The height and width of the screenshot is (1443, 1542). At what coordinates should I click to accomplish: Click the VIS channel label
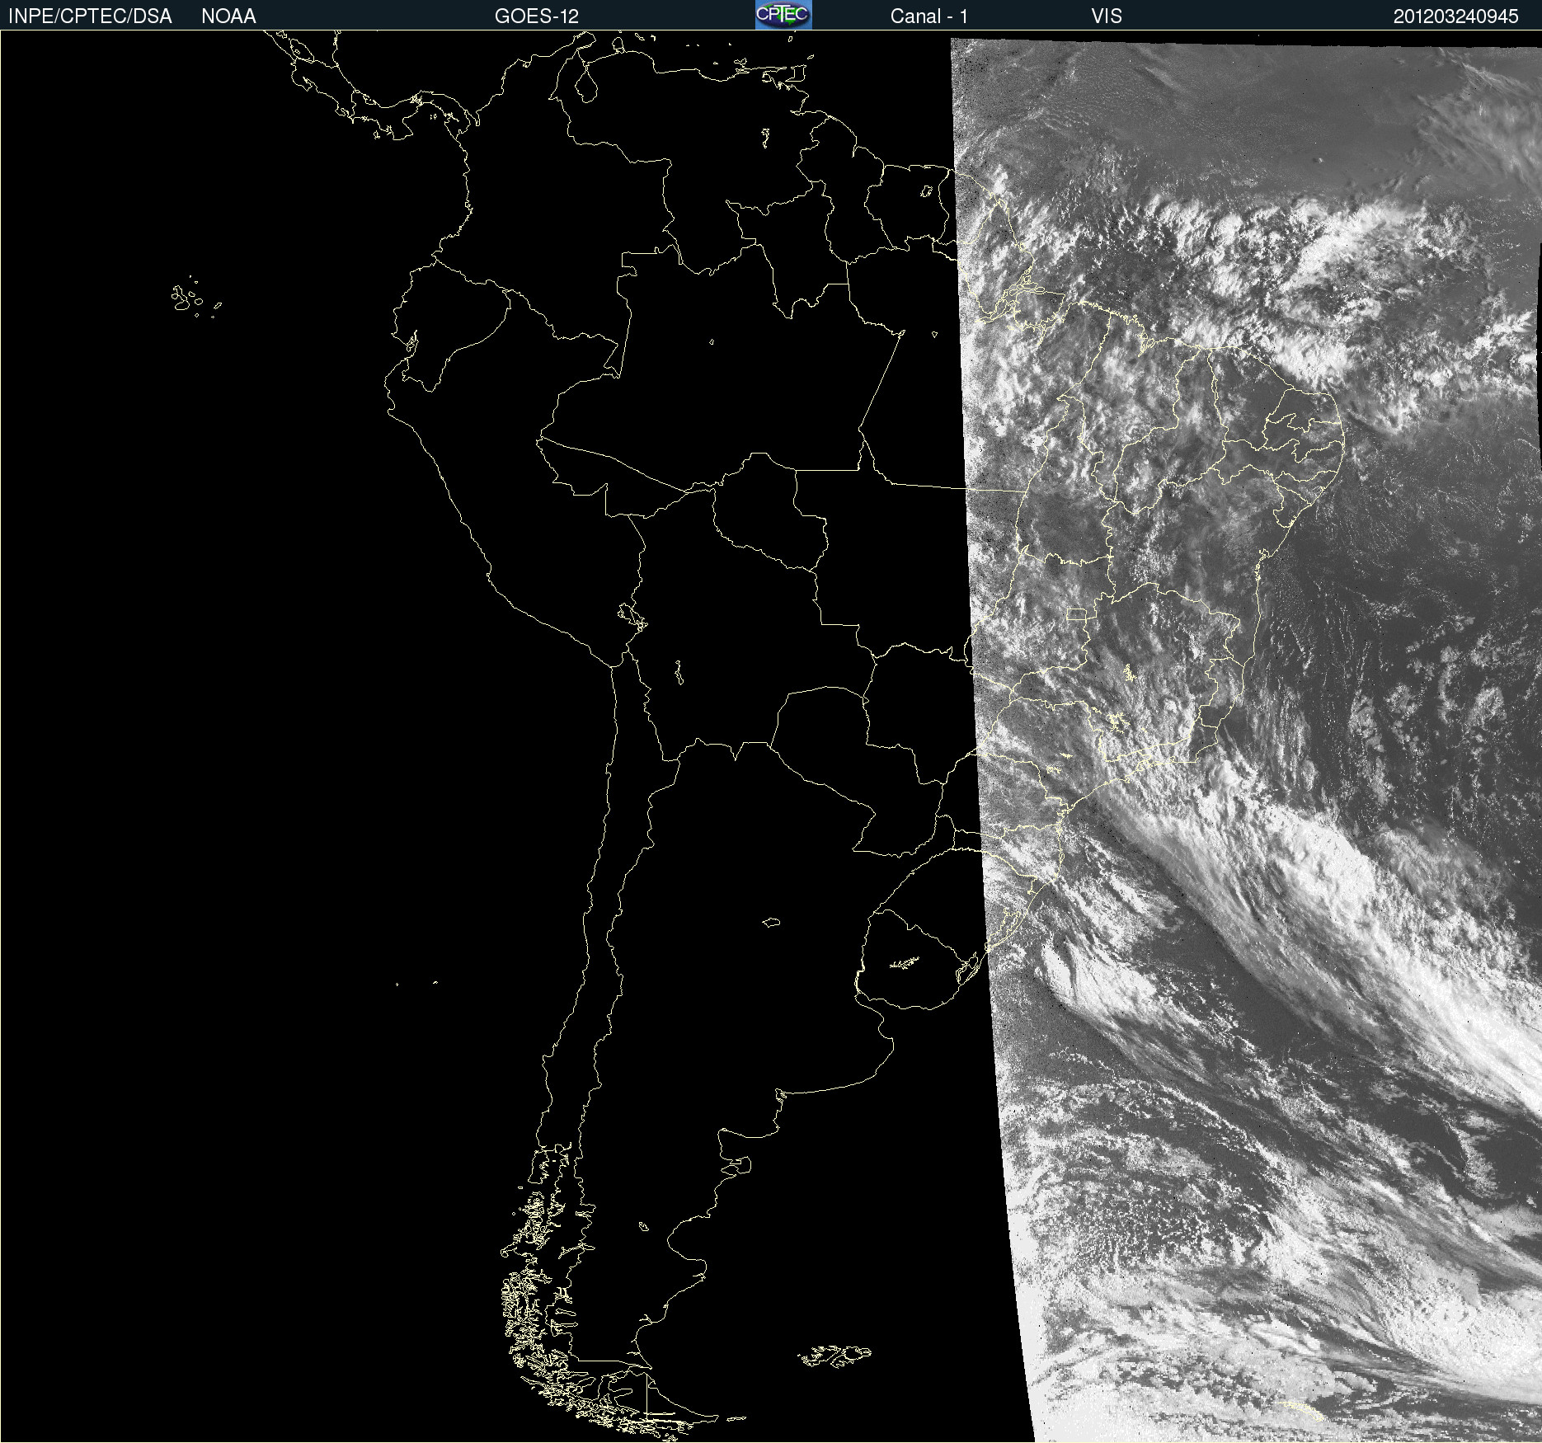pyautogui.click(x=1107, y=16)
